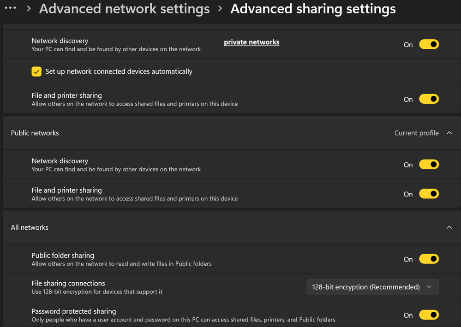Uncheck Set up network connected devices automatically
This screenshot has height=327, width=461.
(36, 71)
